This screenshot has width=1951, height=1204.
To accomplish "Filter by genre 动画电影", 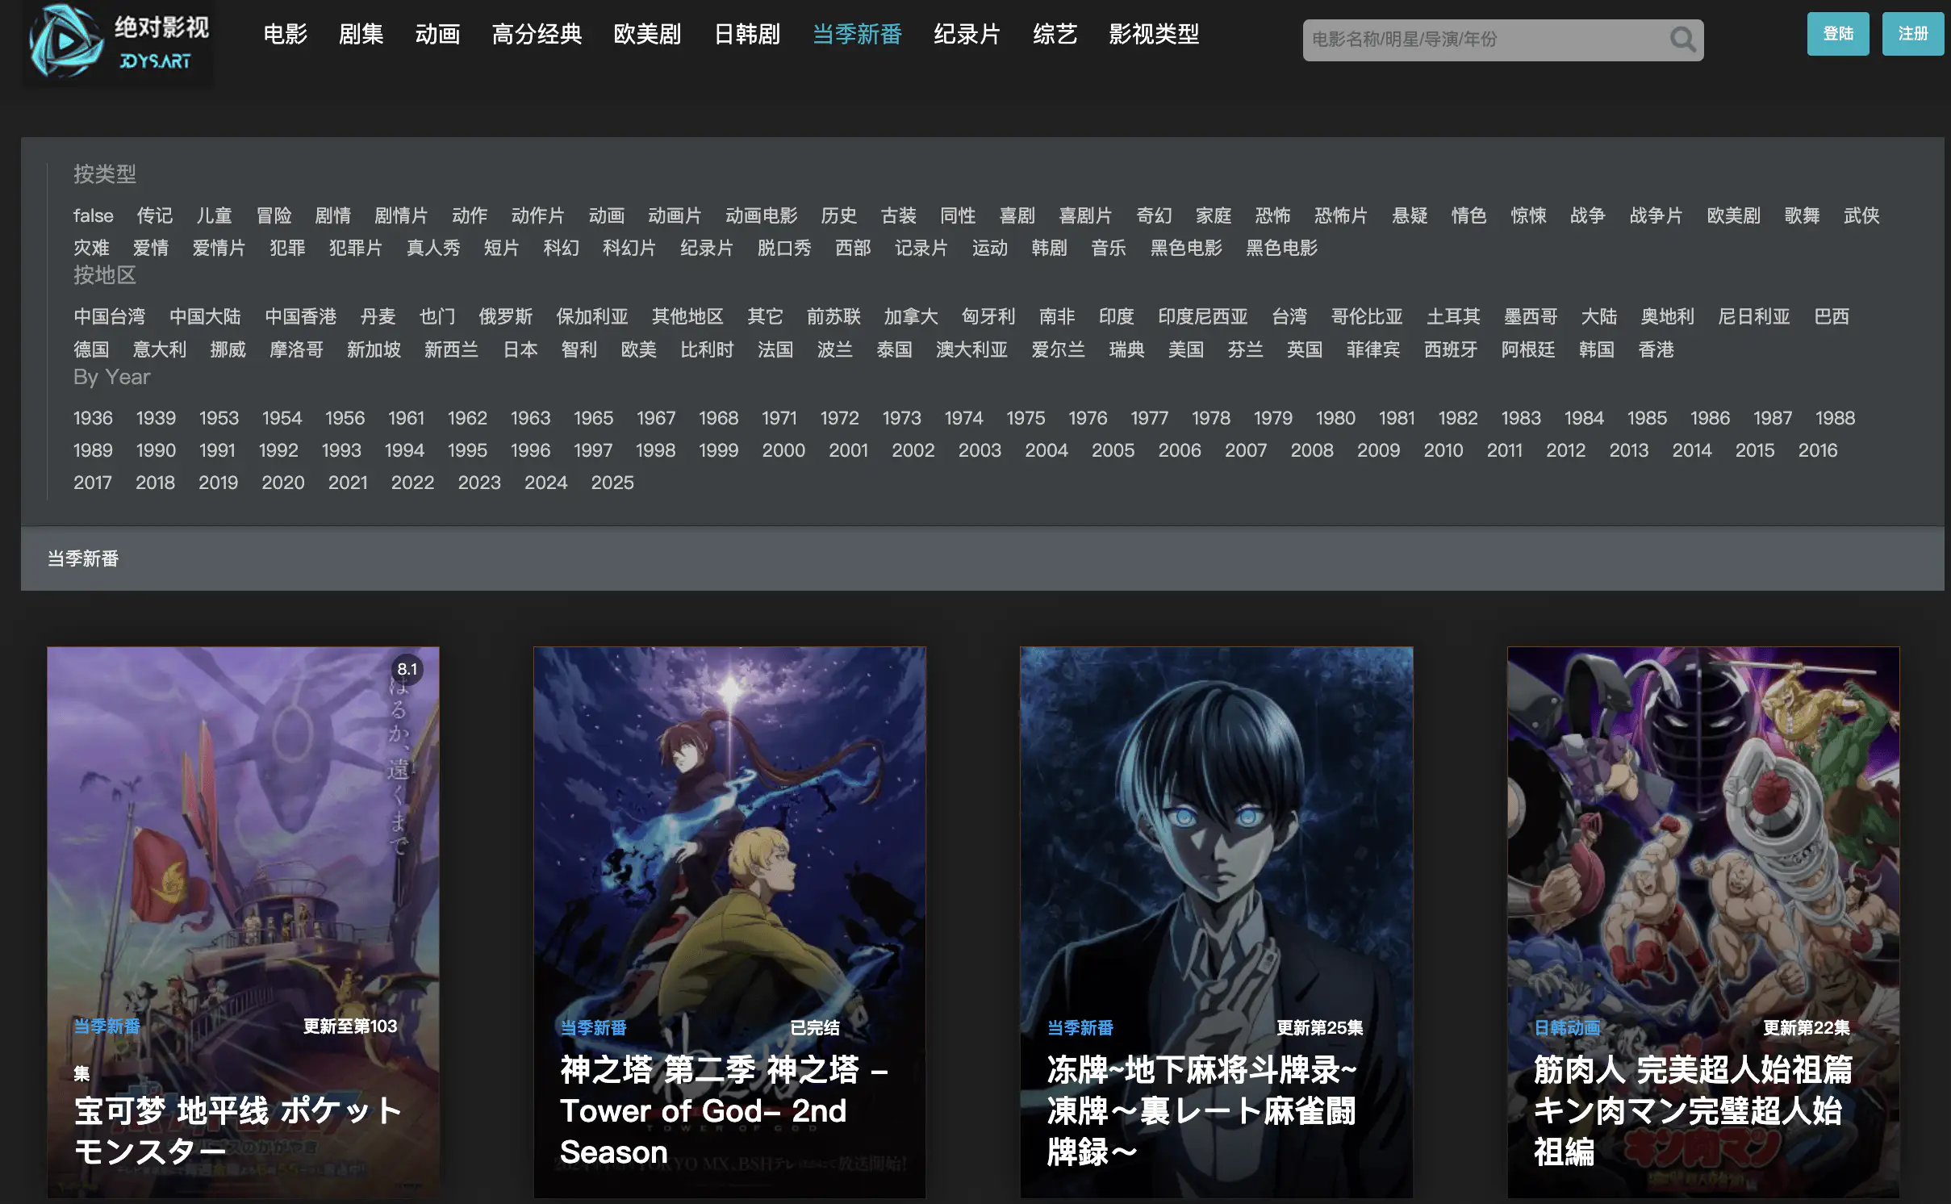I will tap(761, 215).
